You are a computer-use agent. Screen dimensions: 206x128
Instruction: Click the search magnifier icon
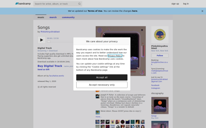[79, 4]
